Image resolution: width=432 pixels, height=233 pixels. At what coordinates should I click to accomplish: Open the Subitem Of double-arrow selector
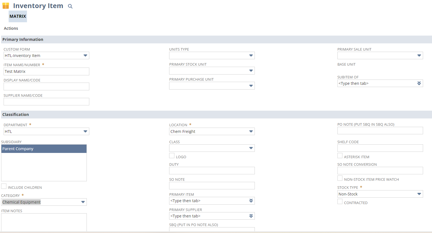[419, 83]
